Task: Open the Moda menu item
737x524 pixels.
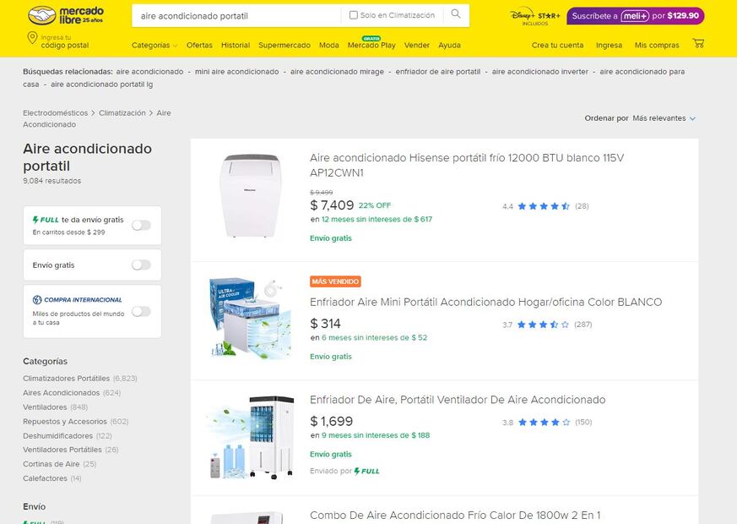Action: pyautogui.click(x=329, y=45)
